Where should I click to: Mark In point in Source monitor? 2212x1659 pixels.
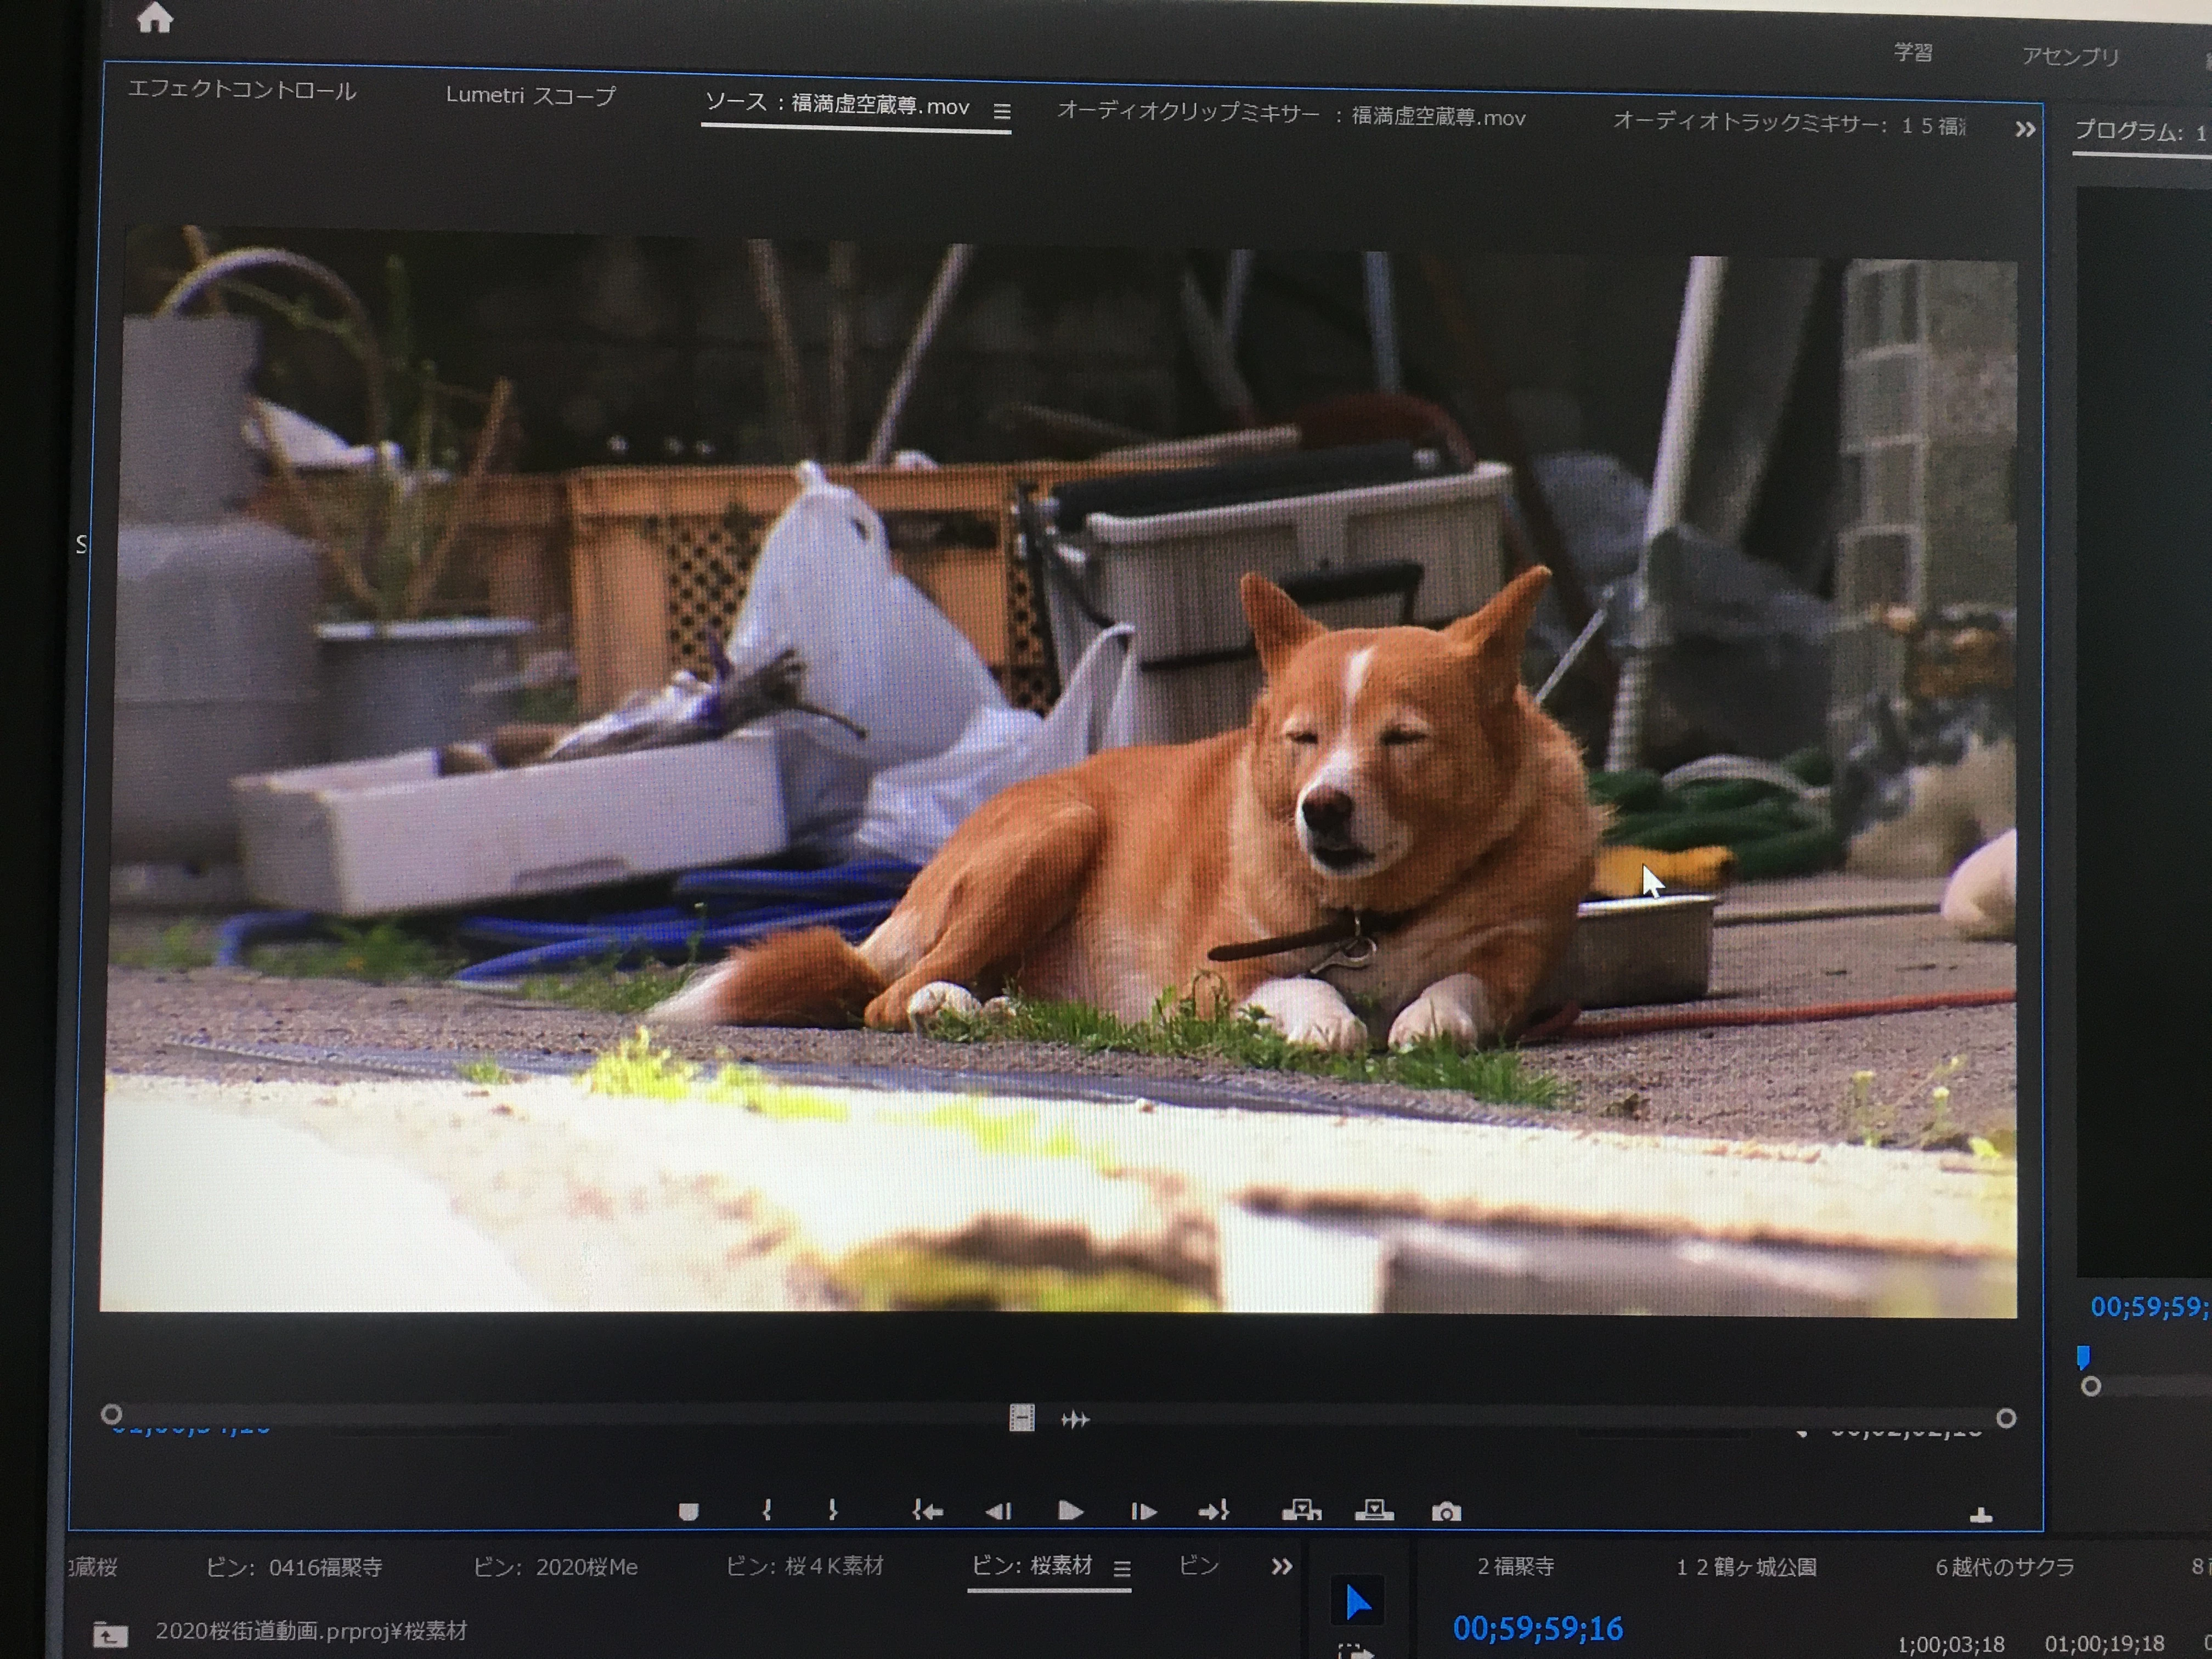[767, 1510]
